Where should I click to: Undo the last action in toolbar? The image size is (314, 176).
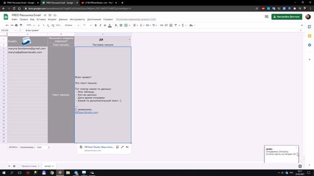coord(7,25)
